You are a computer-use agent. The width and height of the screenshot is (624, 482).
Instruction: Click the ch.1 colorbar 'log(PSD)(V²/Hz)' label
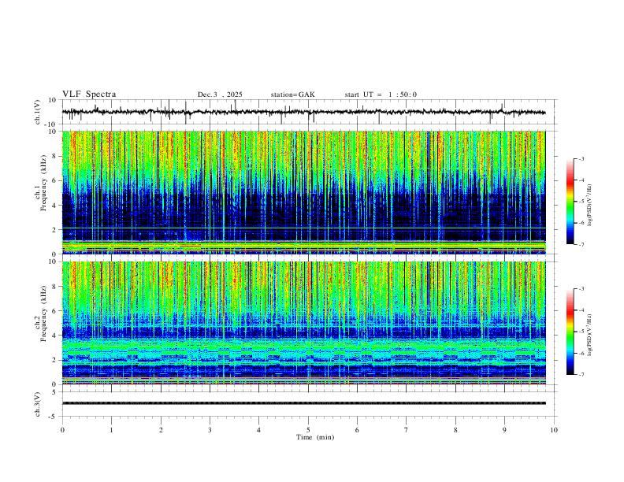(x=590, y=206)
